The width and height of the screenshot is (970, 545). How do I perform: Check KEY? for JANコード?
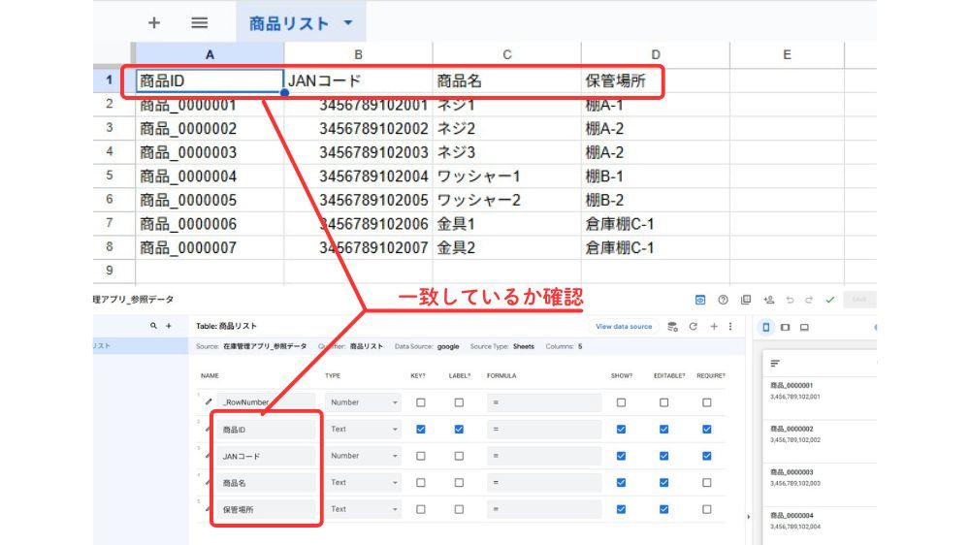pyautogui.click(x=421, y=456)
